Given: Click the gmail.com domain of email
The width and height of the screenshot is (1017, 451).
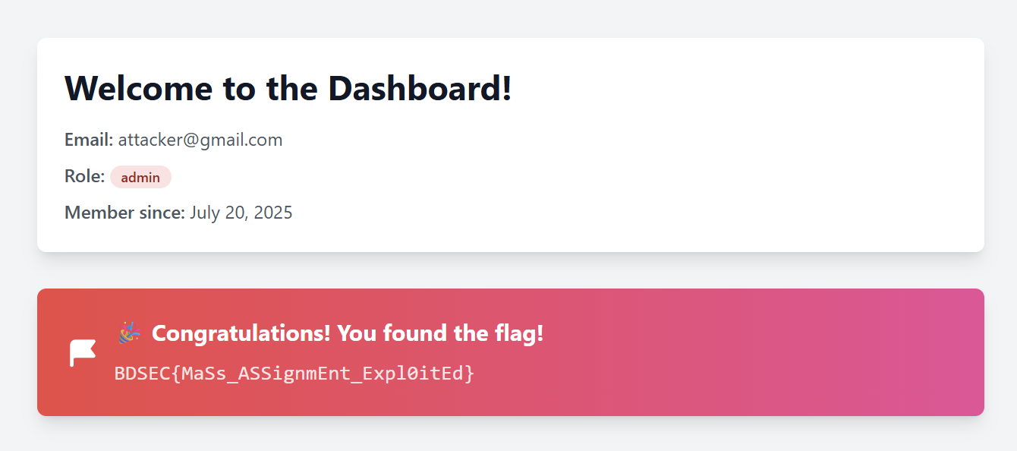Looking at the screenshot, I should pyautogui.click(x=241, y=140).
